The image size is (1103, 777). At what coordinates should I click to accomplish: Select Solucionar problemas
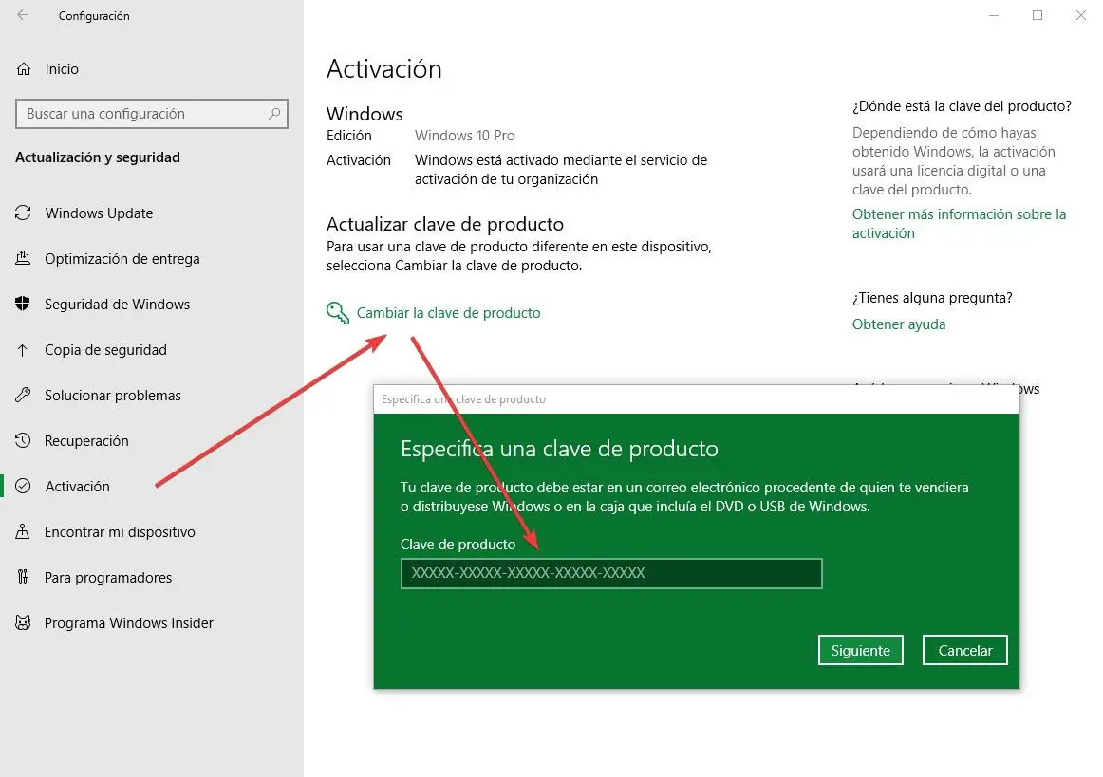[113, 396]
